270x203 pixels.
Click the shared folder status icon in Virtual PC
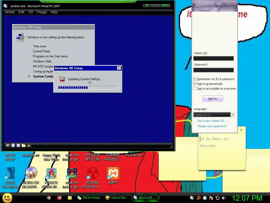pyautogui.click(x=23, y=146)
